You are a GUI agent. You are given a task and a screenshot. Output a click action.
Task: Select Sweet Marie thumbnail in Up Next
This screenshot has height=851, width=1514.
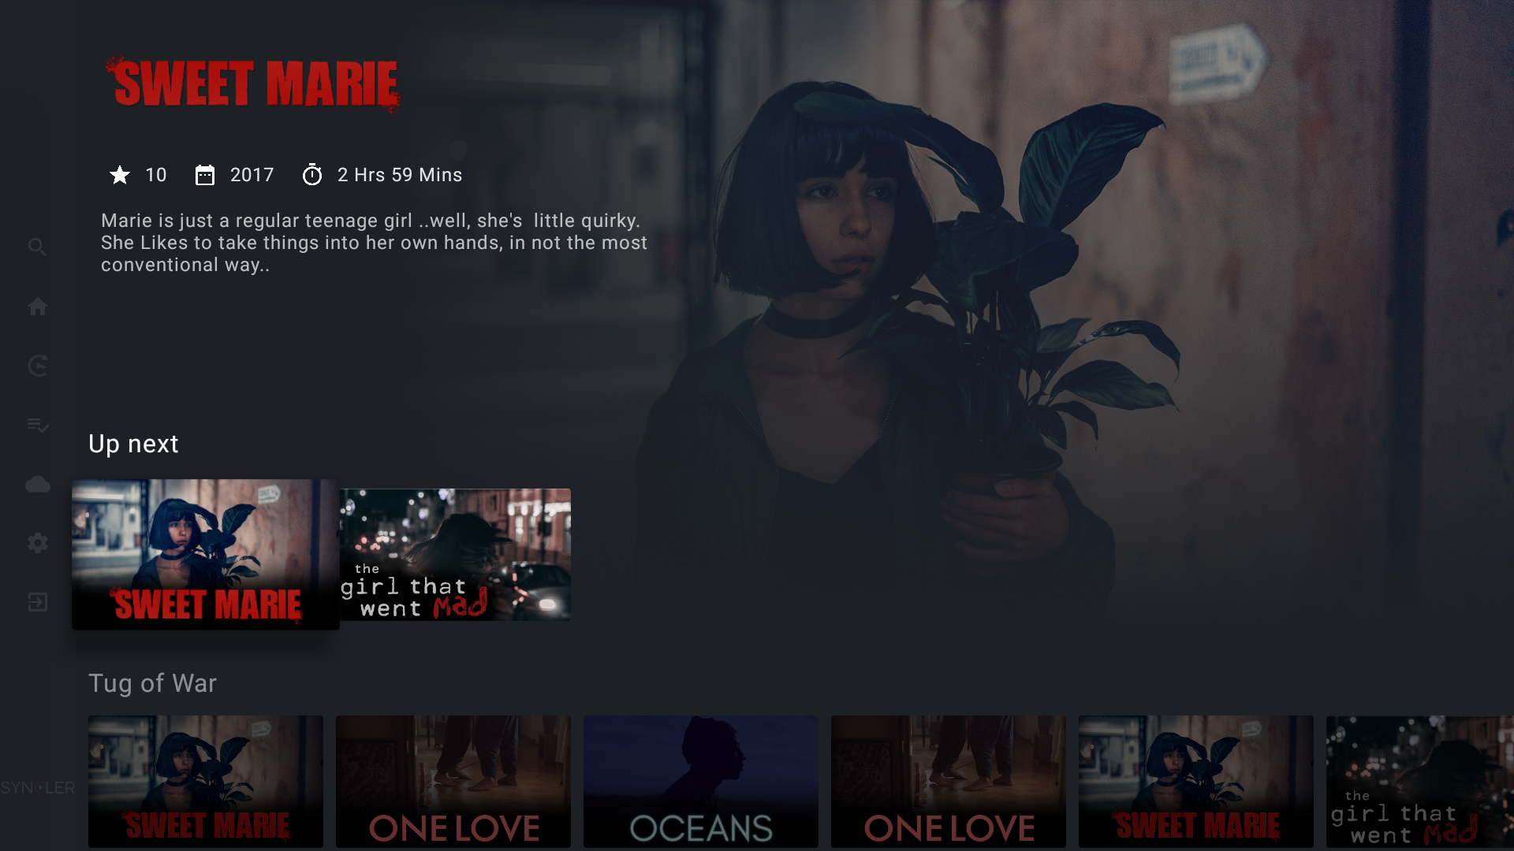pyautogui.click(x=205, y=554)
